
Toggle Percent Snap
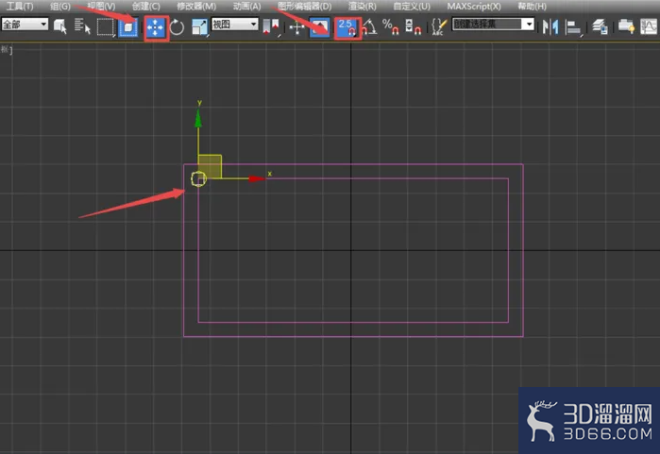tap(391, 27)
